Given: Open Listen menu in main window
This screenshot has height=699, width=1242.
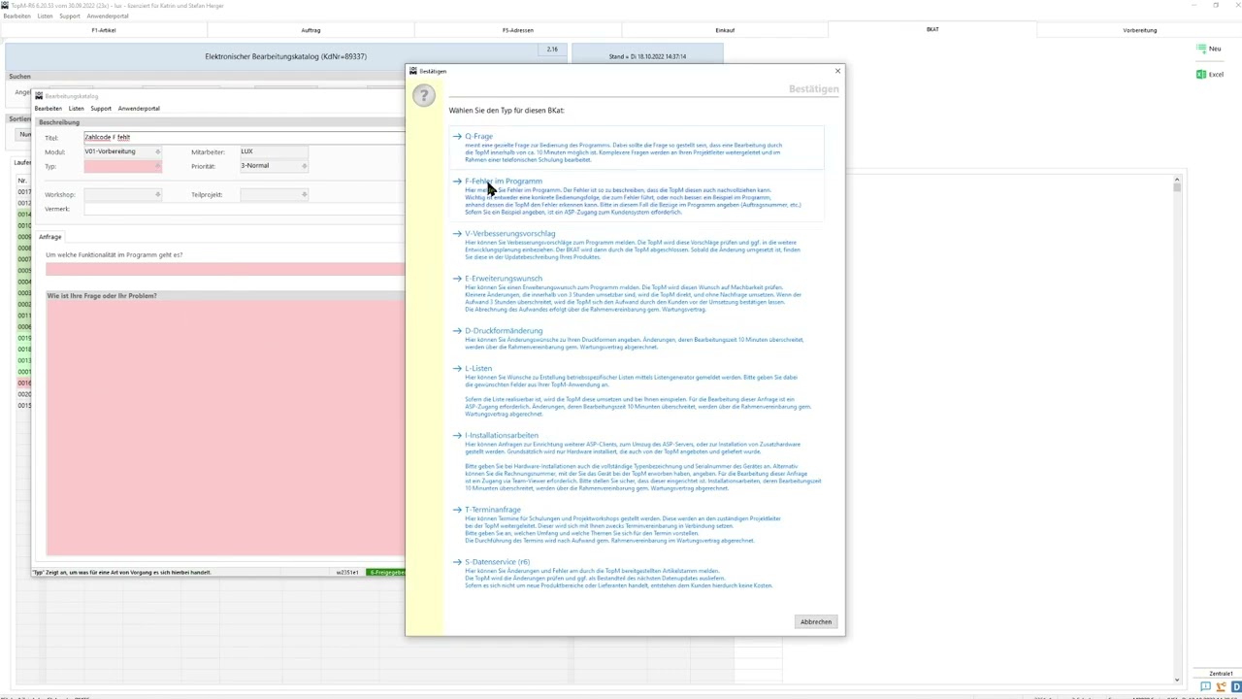Looking at the screenshot, I should pyautogui.click(x=45, y=17).
